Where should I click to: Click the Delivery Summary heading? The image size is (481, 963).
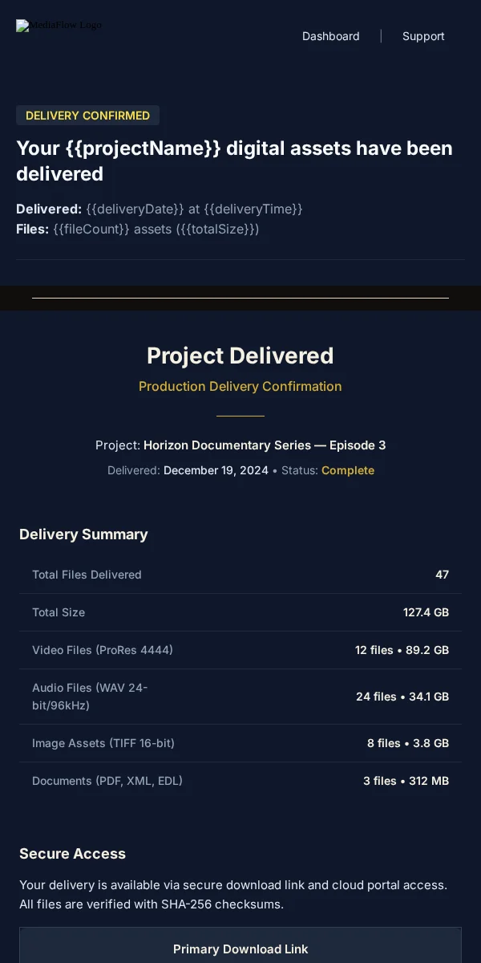pyautogui.click(x=83, y=534)
